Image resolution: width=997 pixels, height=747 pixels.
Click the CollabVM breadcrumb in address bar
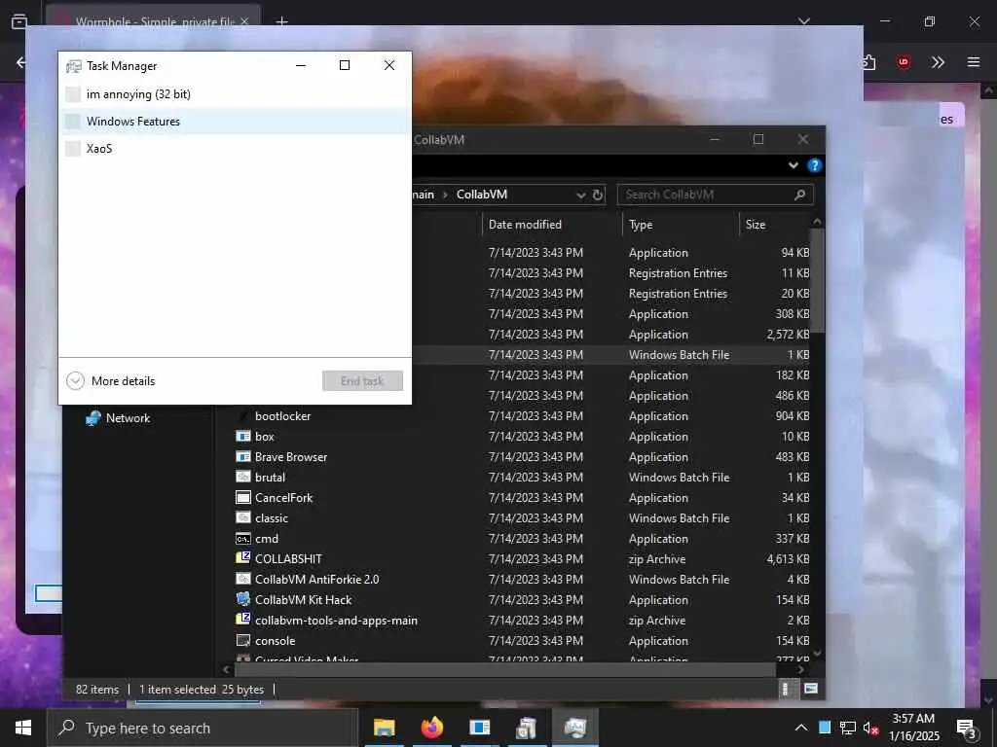click(482, 195)
